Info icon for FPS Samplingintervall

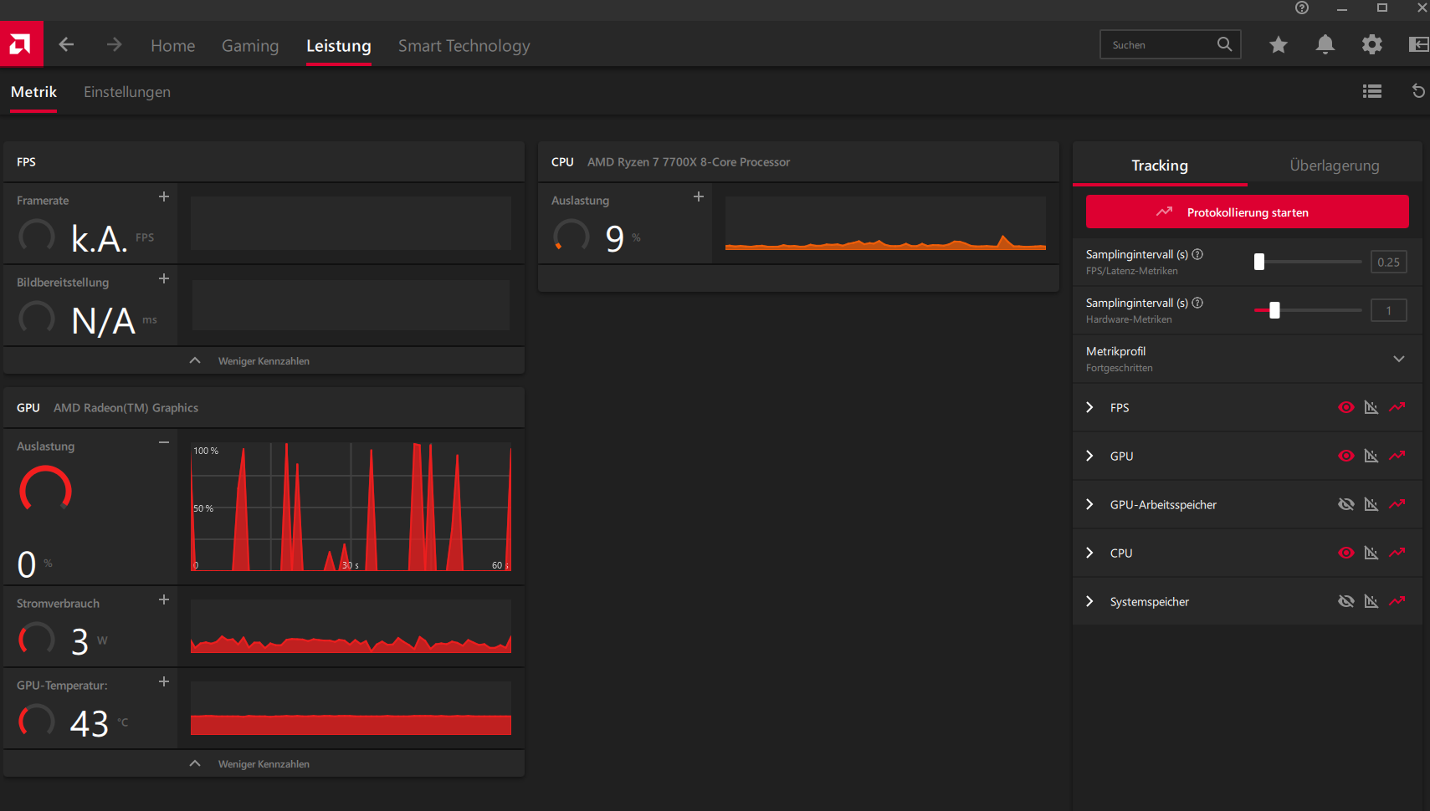[x=1197, y=254]
